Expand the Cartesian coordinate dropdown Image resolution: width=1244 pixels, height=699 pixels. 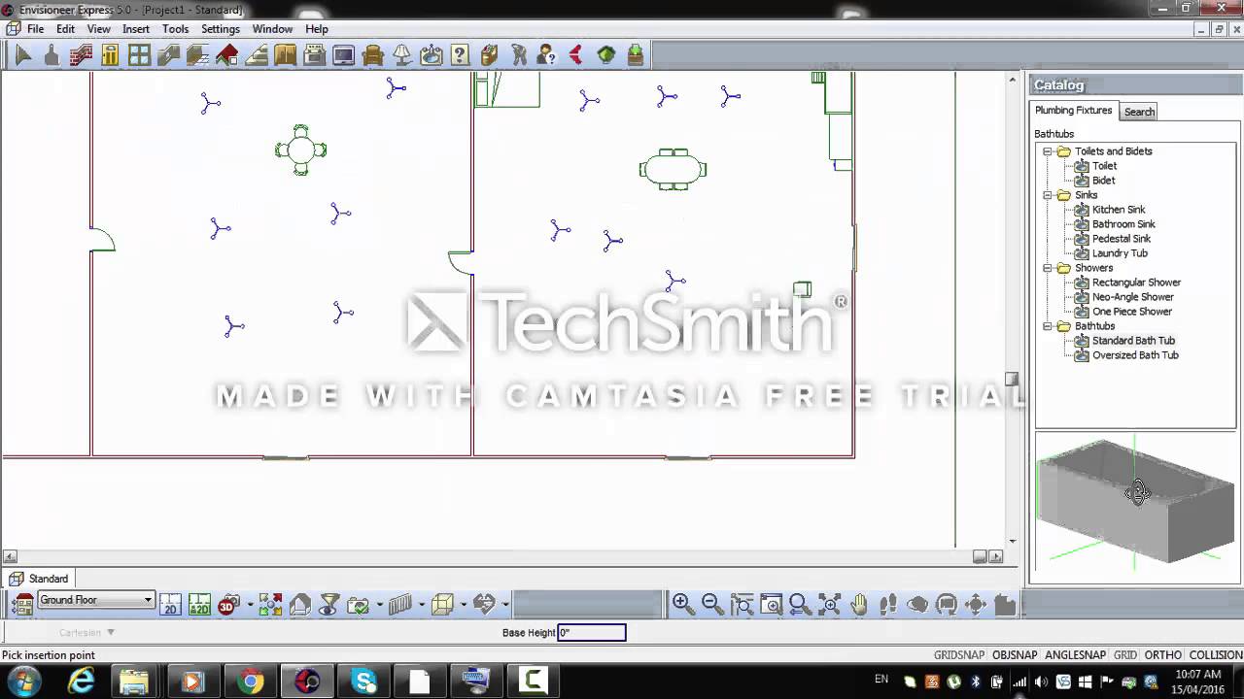tap(110, 633)
